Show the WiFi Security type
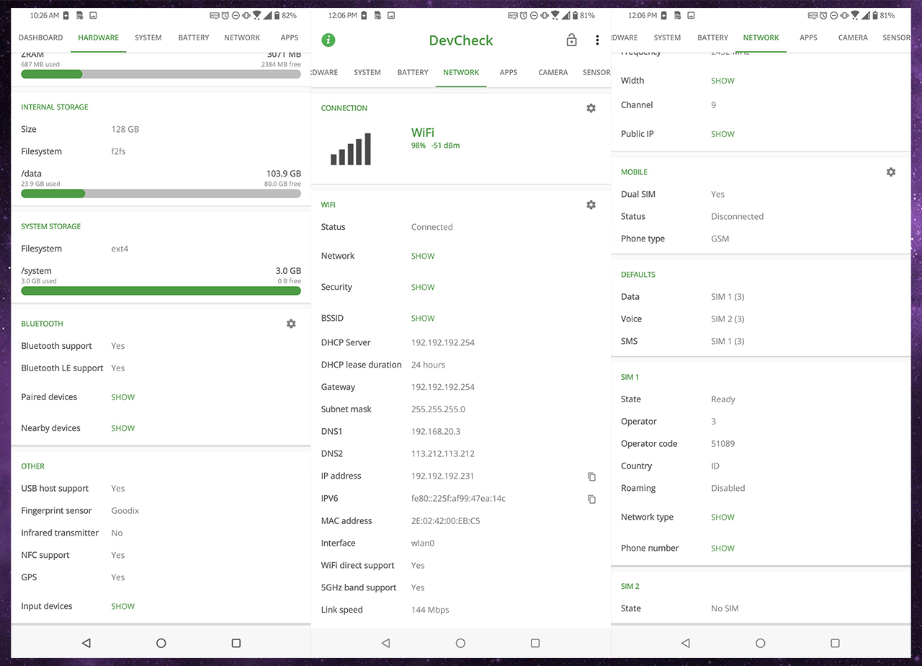922x666 pixels. click(423, 287)
